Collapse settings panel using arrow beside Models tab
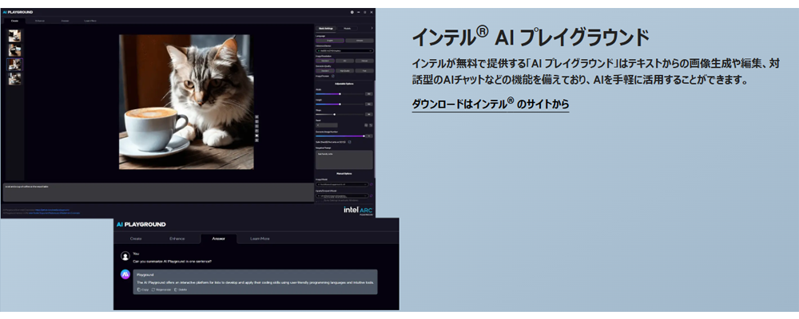 [x=372, y=28]
